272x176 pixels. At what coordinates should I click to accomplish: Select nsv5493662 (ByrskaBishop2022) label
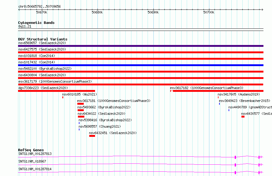click(x=104, y=107)
